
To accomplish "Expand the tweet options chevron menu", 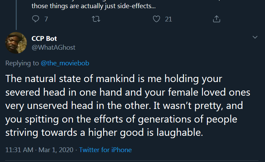I will pyautogui.click(x=255, y=37).
